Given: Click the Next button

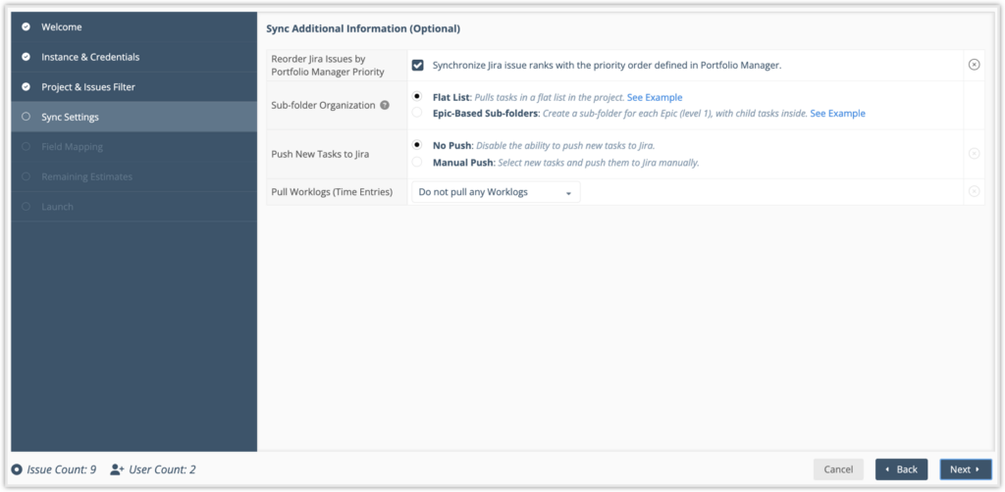Looking at the screenshot, I should click(966, 469).
